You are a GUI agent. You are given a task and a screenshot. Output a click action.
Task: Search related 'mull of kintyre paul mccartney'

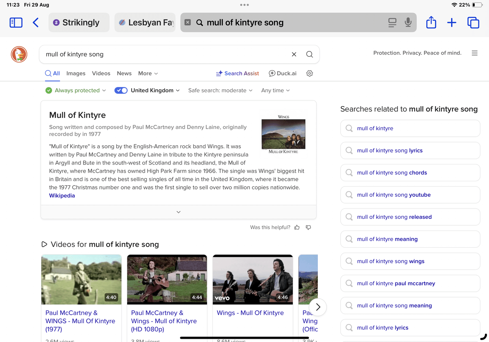click(x=410, y=283)
